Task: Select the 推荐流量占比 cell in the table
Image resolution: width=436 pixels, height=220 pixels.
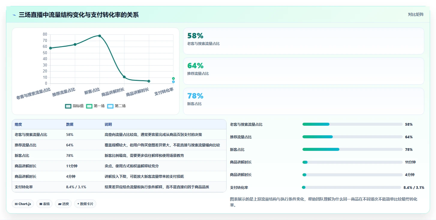Action: pos(26,145)
